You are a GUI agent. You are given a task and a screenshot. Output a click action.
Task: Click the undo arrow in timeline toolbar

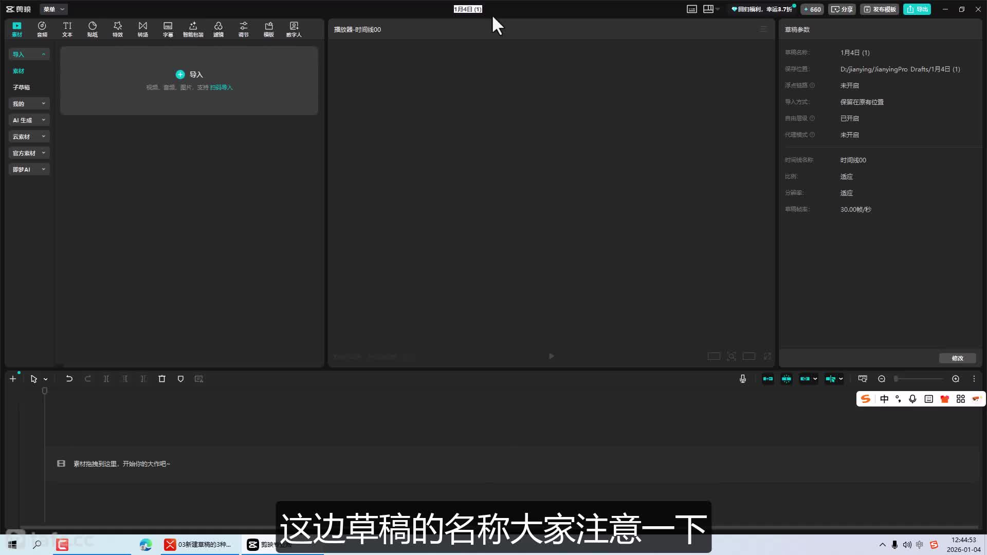click(x=69, y=379)
